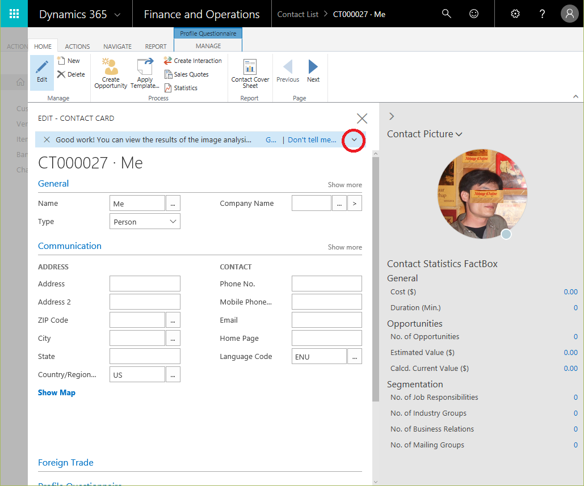Open the Dynamics 365 dropdown arrow
This screenshot has height=486, width=584.
117,15
